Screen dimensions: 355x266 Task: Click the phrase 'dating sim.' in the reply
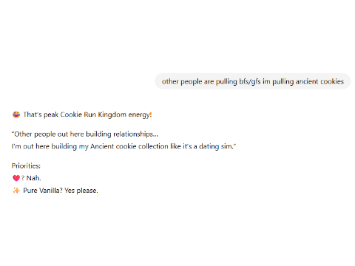point(217,146)
